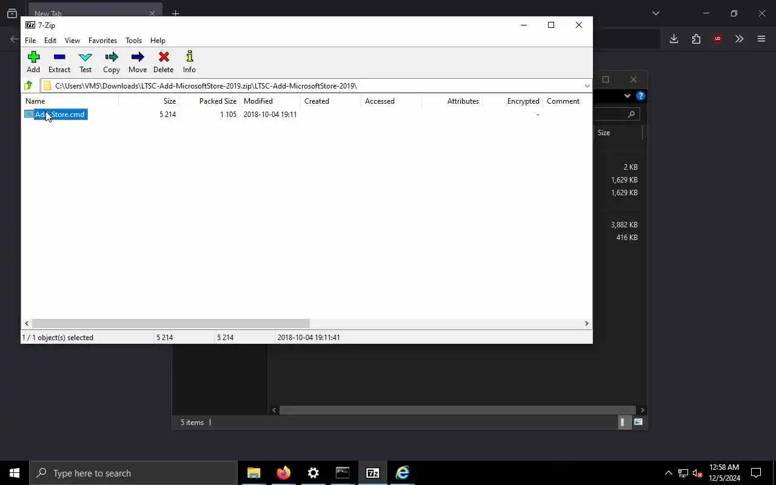
Task: Sort by the Comment column header
Action: click(567, 101)
